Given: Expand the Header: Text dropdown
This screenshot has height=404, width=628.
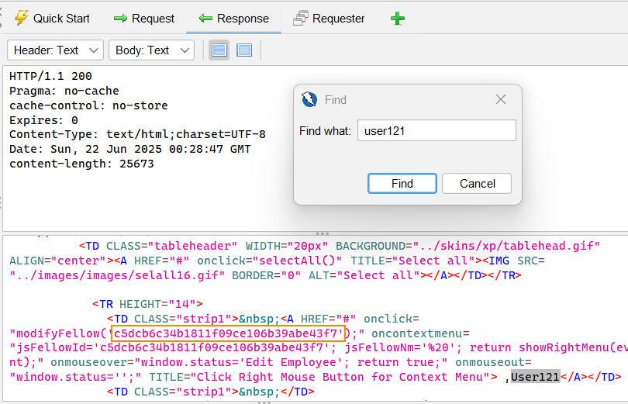Looking at the screenshot, I should 55,50.
